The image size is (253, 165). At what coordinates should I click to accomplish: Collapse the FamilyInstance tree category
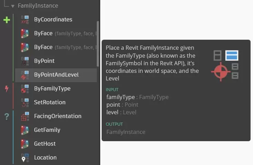(x=13, y=6)
